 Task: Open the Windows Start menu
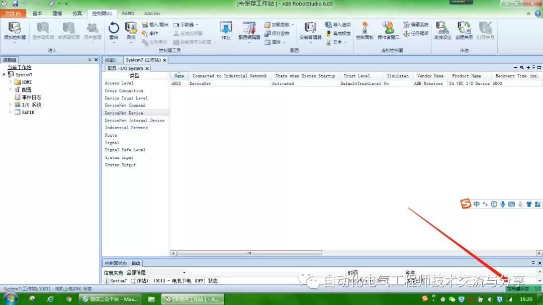tap(10, 299)
